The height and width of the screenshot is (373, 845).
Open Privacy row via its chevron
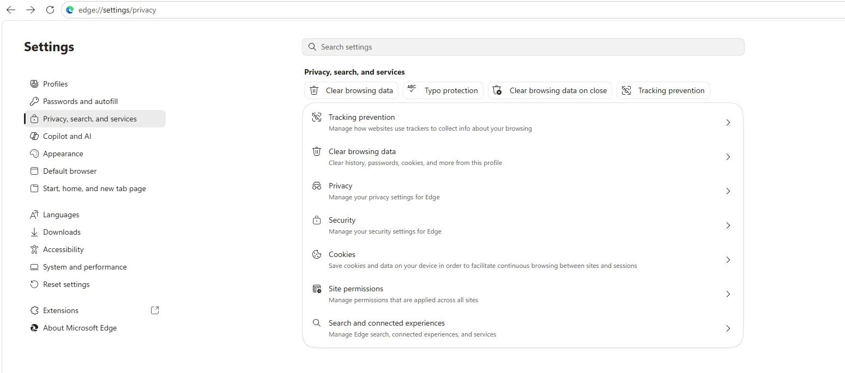pos(728,191)
